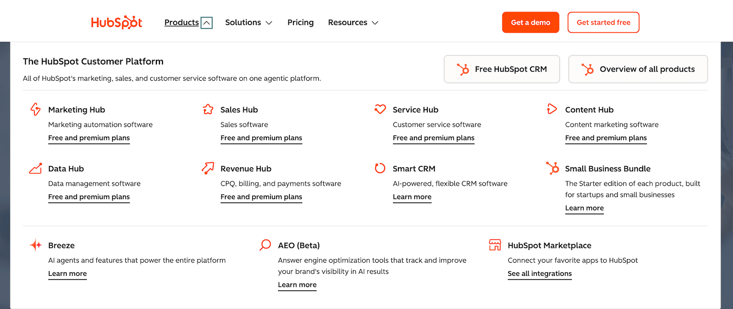The width and height of the screenshot is (733, 309).
Task: Select the Sales Hub heading
Action: (239, 110)
